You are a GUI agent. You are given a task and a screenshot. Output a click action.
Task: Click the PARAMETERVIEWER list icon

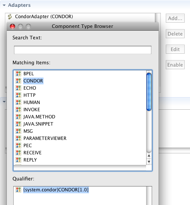(18, 138)
